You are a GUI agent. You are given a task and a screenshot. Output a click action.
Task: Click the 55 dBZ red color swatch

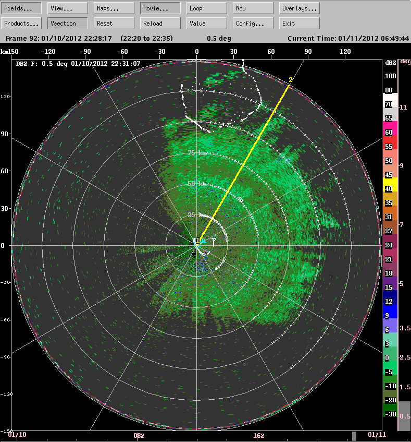tap(391, 142)
